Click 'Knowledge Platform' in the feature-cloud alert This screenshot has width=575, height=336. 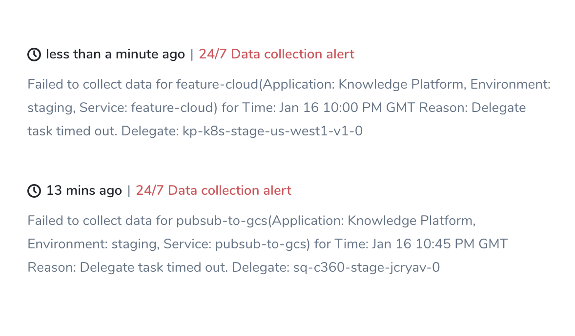pos(402,85)
